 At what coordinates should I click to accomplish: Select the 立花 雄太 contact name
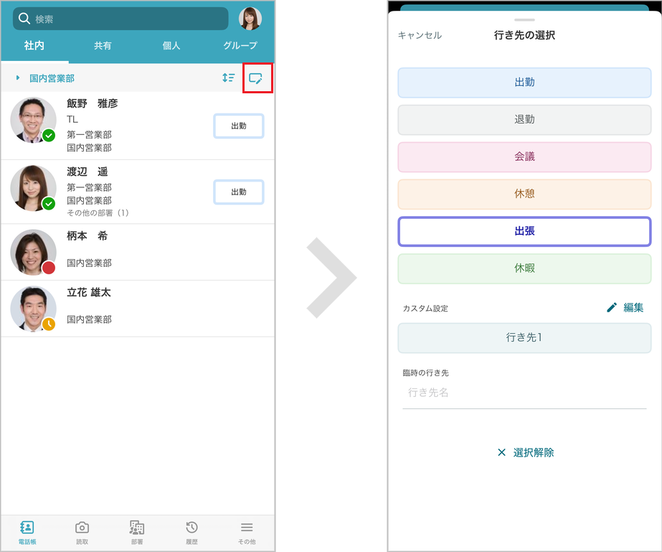pyautogui.click(x=89, y=292)
